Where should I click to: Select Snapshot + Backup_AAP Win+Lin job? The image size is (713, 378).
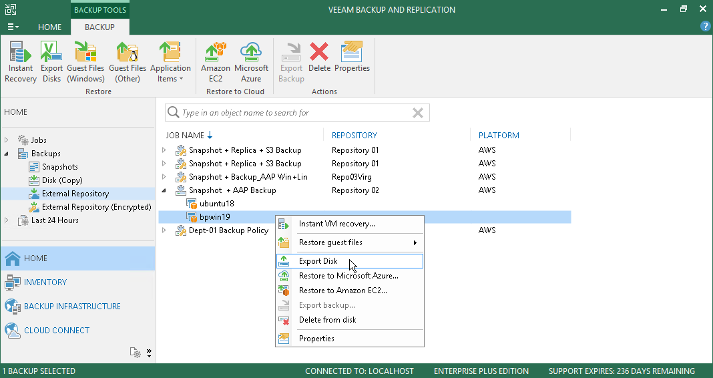pos(248,177)
